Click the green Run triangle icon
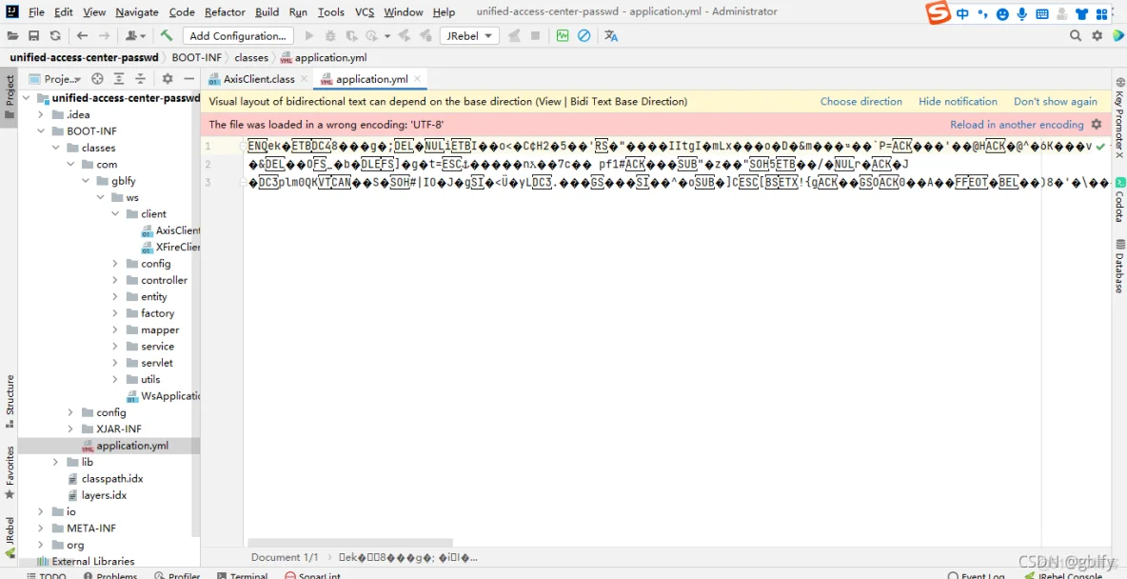 point(309,35)
